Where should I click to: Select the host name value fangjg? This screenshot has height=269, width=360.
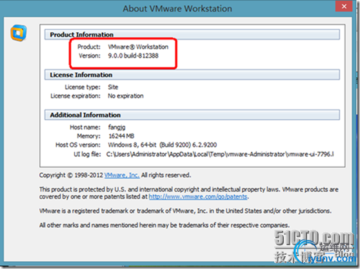point(117,127)
